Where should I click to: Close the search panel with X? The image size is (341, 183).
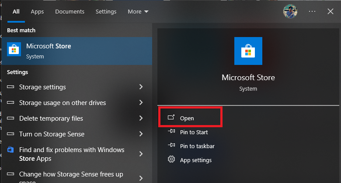(331, 12)
